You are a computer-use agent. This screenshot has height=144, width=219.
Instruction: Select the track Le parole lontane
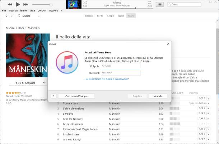pos(73,124)
